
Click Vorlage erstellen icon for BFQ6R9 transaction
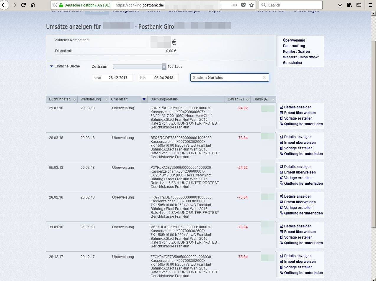[281, 148]
